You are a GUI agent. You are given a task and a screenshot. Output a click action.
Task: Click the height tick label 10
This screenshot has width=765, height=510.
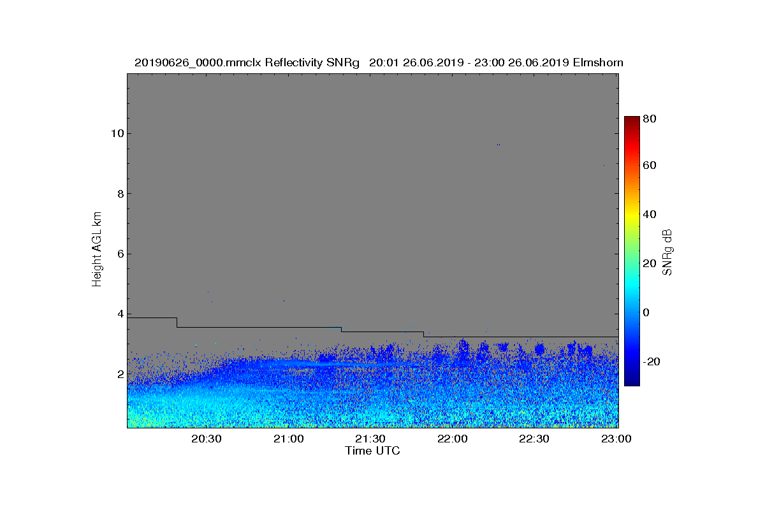pyautogui.click(x=117, y=133)
